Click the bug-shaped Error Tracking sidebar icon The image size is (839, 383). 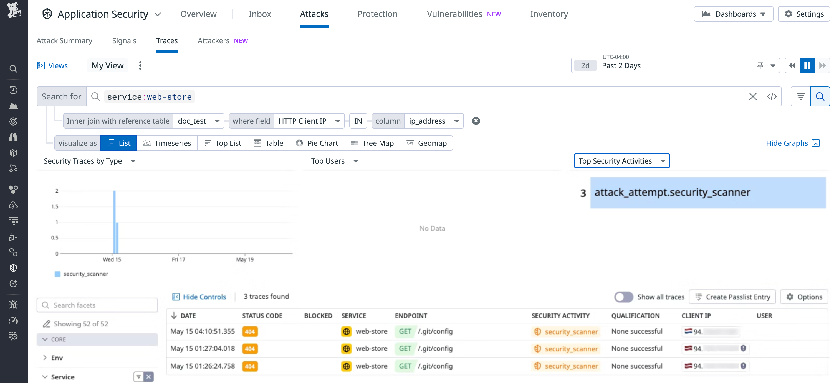click(x=13, y=305)
